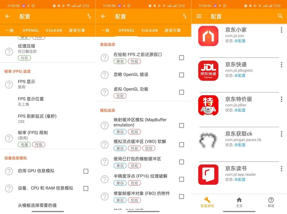
Task: Check the 忽略 OpenGL 错误 option
Action: tap(182, 75)
